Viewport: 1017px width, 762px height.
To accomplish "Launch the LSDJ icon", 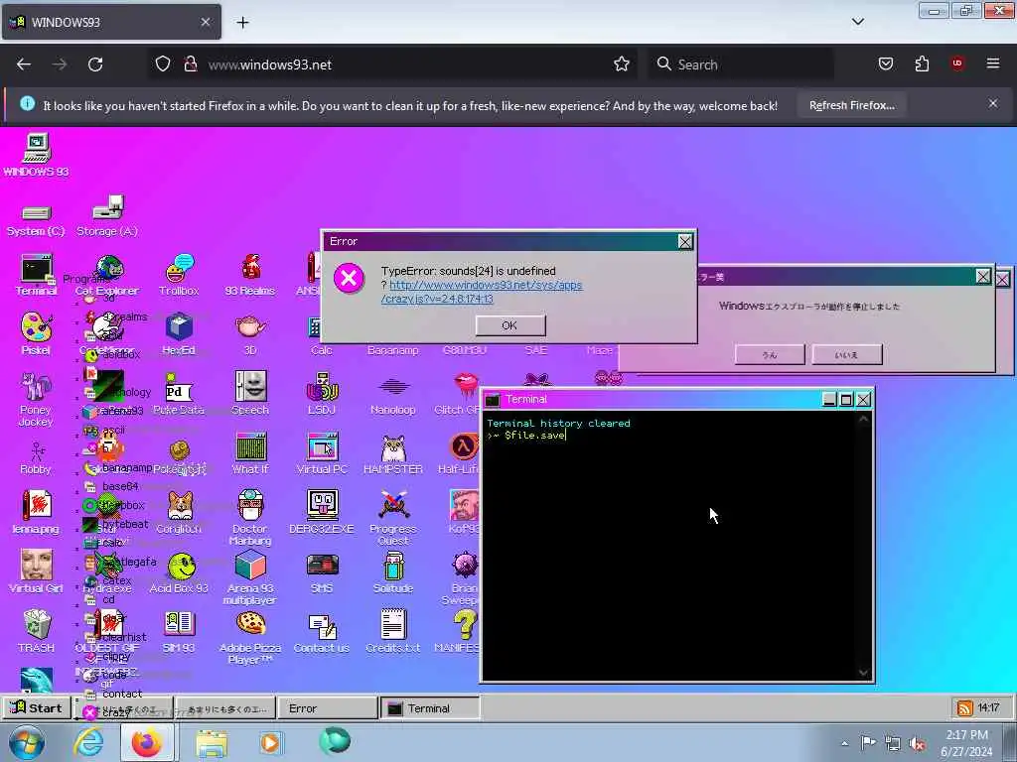I will [322, 393].
